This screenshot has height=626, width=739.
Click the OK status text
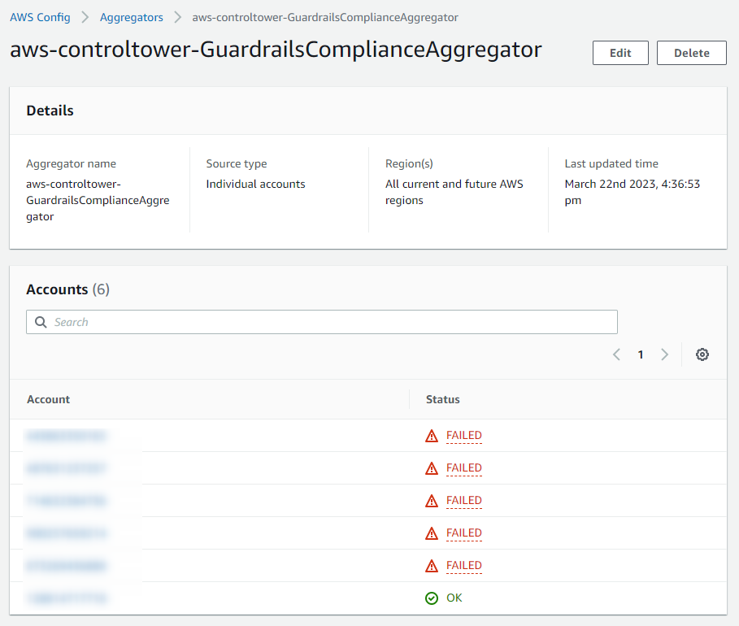[454, 598]
